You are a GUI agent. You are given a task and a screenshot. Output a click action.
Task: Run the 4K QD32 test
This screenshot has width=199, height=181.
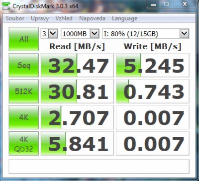24,143
